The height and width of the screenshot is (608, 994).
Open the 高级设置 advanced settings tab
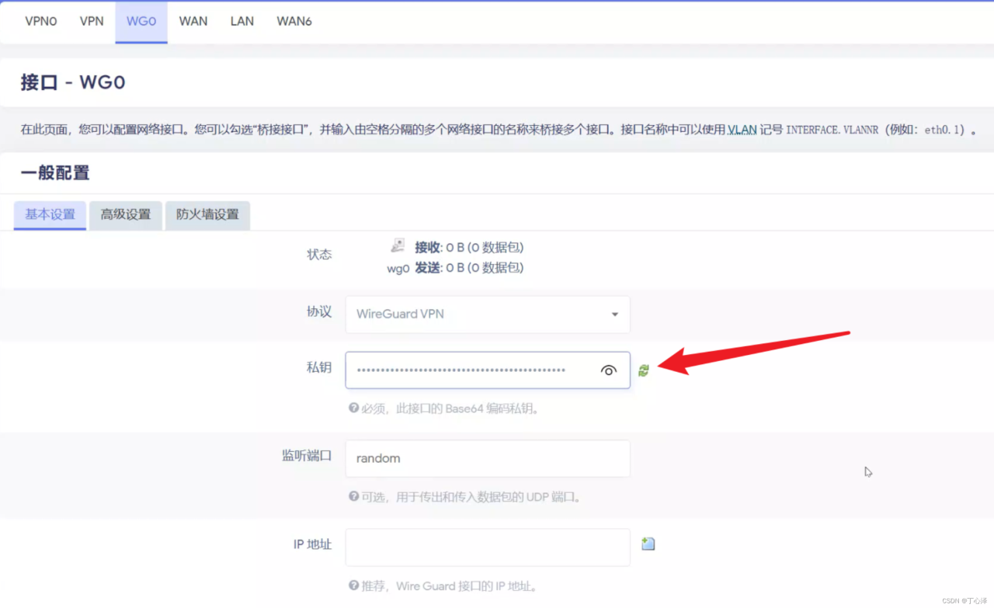pos(126,215)
